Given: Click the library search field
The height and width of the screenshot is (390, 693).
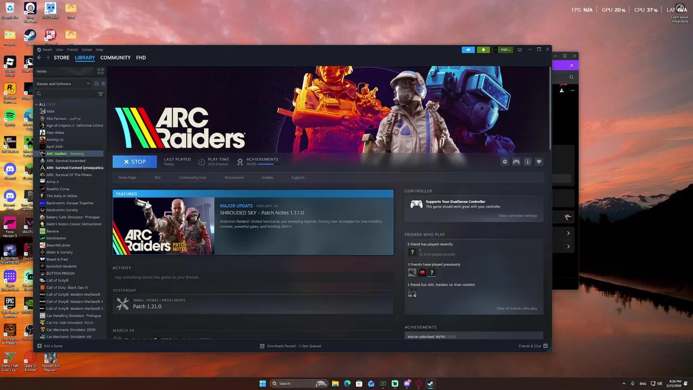Looking at the screenshot, I should point(68,94).
